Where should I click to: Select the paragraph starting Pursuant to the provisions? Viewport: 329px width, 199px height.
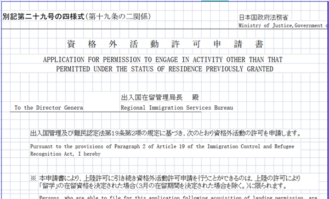pyautogui.click(x=162, y=150)
